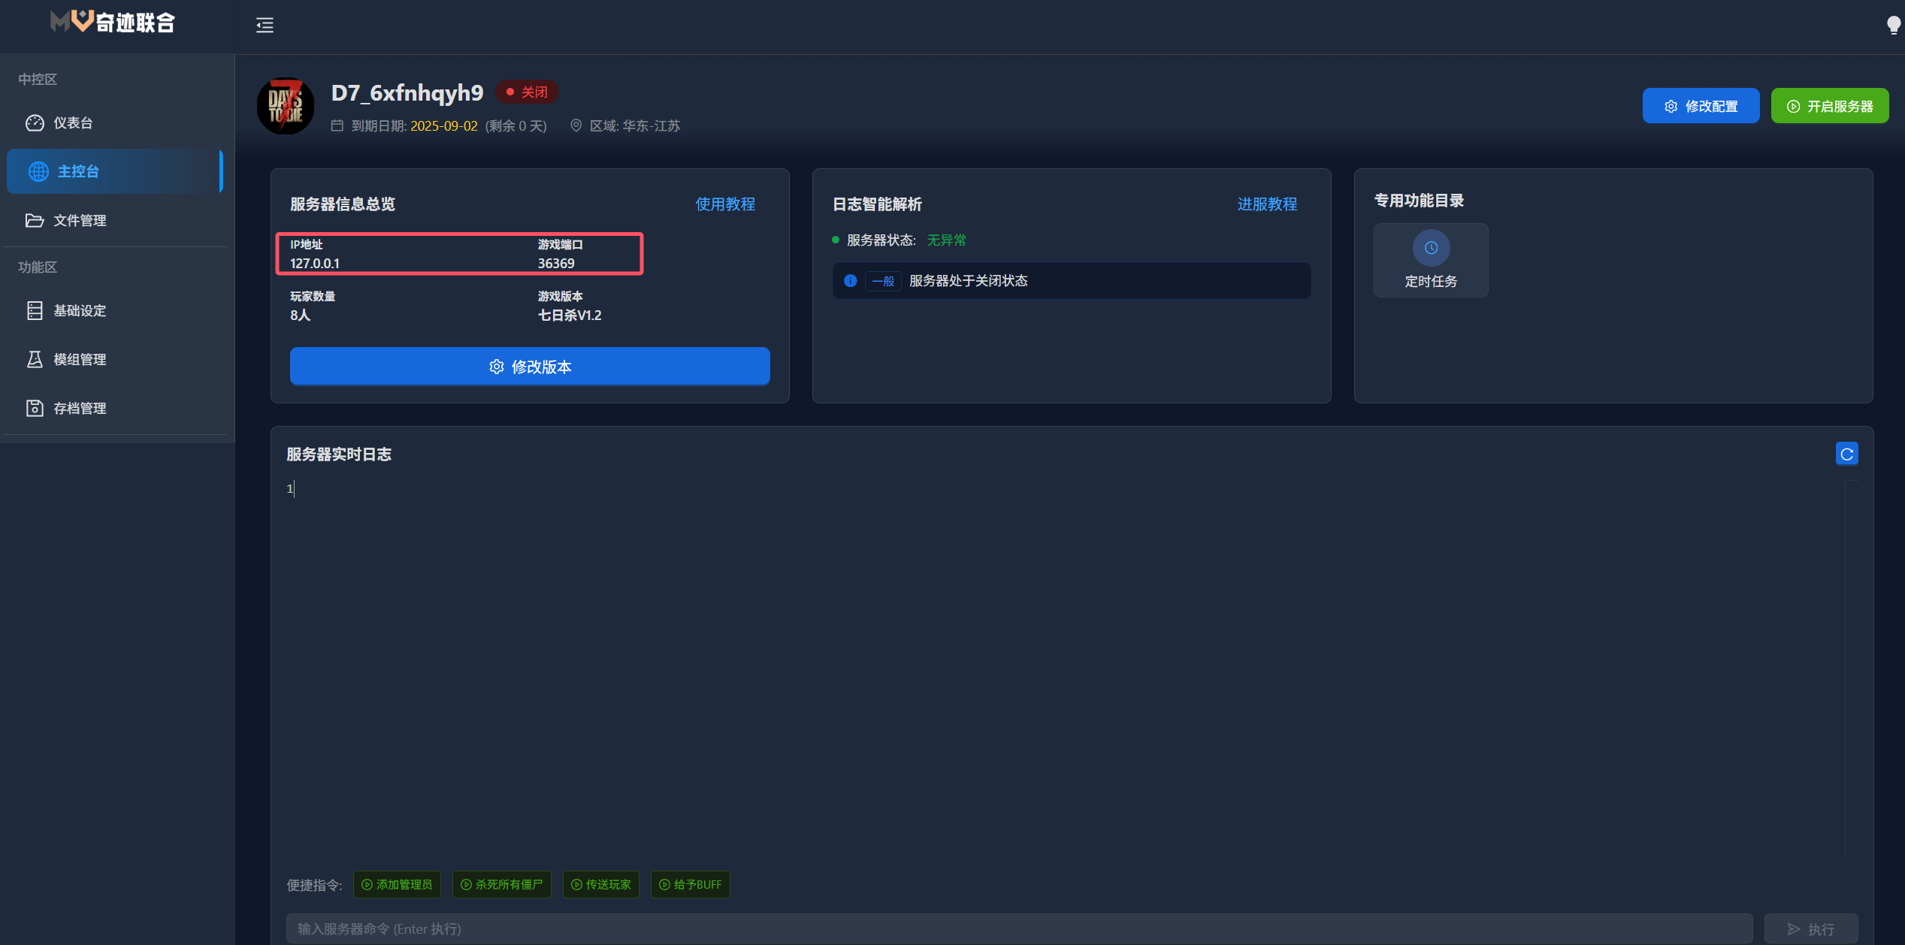Click the info icon beside 一般 tag
The height and width of the screenshot is (945, 1905).
coord(850,281)
